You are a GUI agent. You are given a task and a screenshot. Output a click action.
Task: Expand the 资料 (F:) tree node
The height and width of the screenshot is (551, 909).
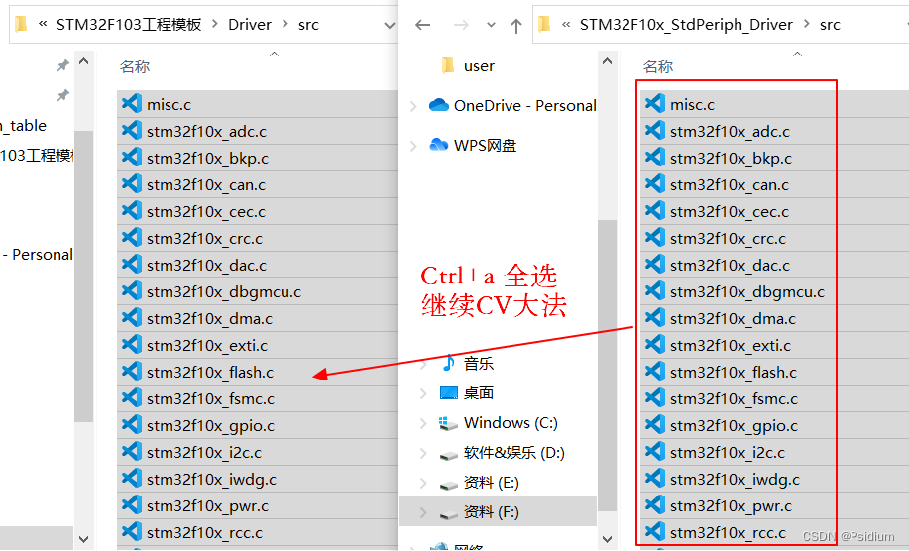tap(423, 512)
